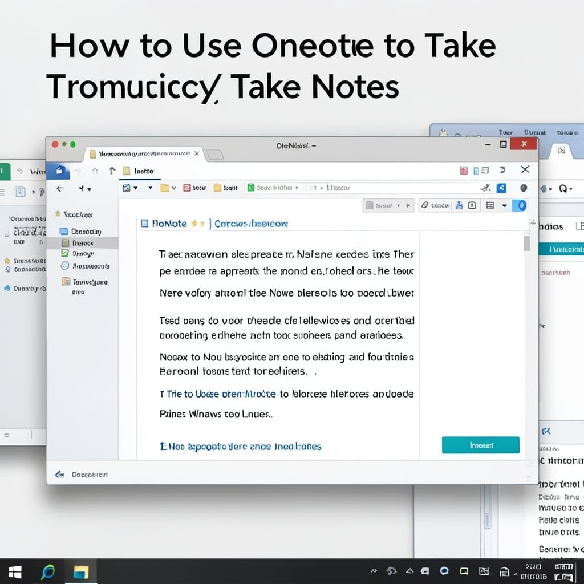The width and height of the screenshot is (584, 584).
Task: Click the gray round icon at toolbar right
Action: point(524,188)
